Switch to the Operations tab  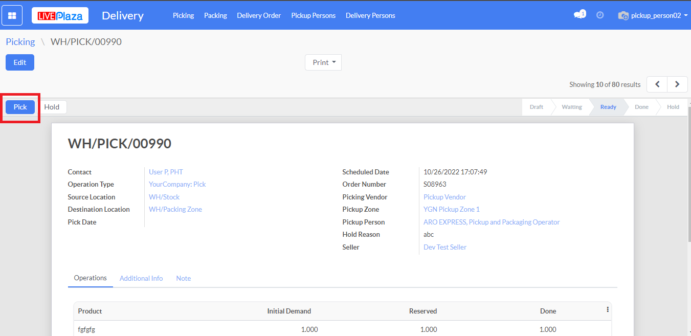pyautogui.click(x=91, y=278)
